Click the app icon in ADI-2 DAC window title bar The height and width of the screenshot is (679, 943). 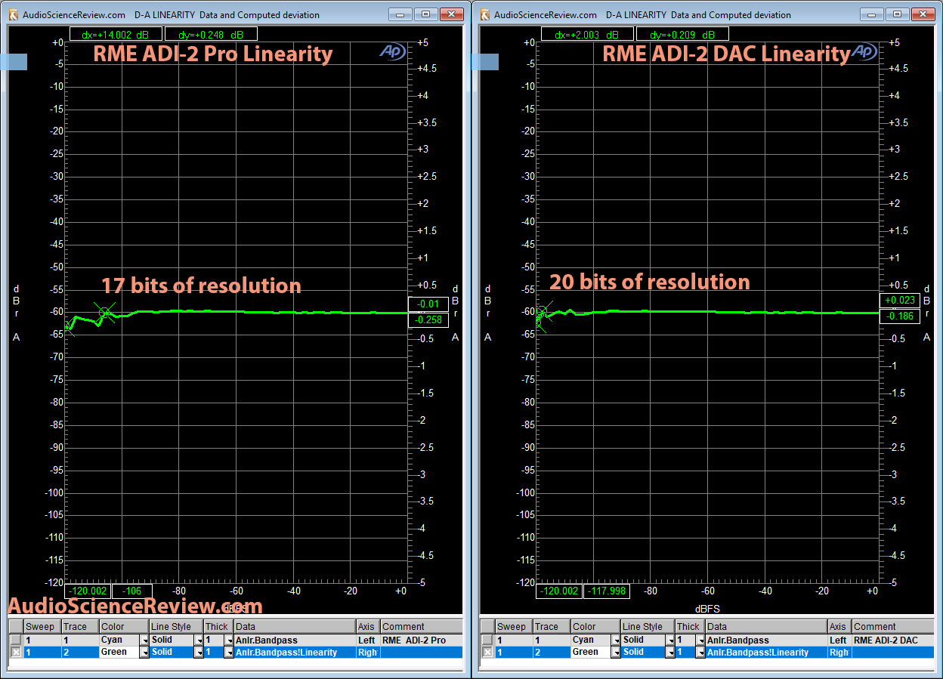[x=485, y=14]
